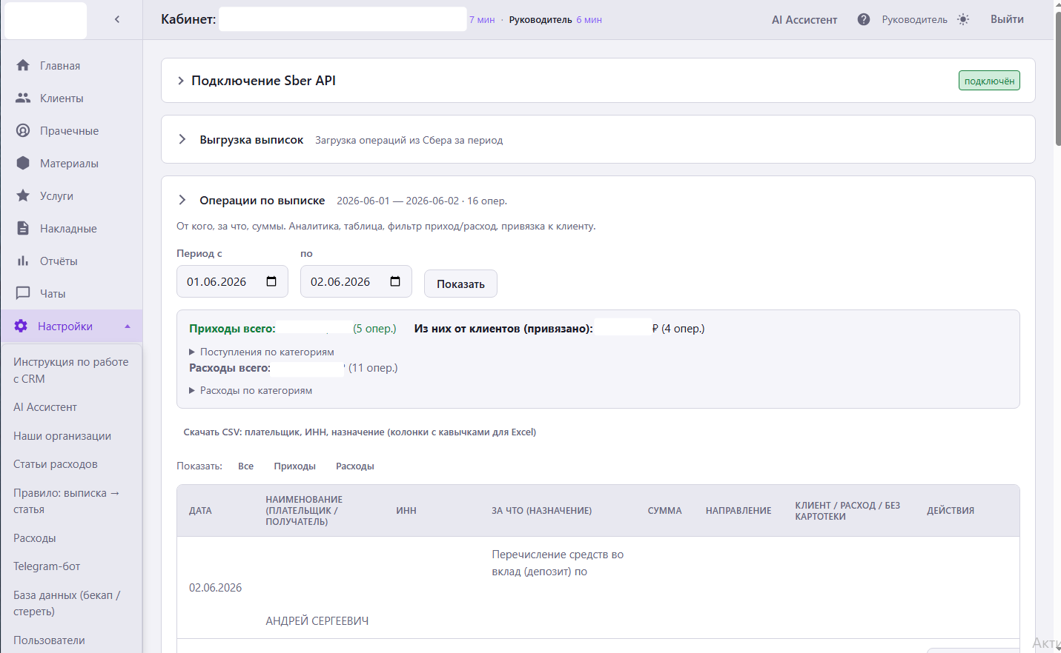The height and width of the screenshot is (653, 1061).
Task: Click the Отчёты bar chart icon
Action: pyautogui.click(x=23, y=261)
